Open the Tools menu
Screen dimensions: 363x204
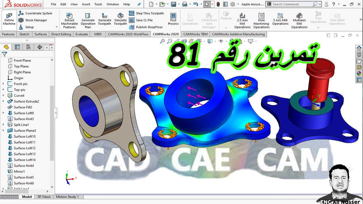pos(98,4)
